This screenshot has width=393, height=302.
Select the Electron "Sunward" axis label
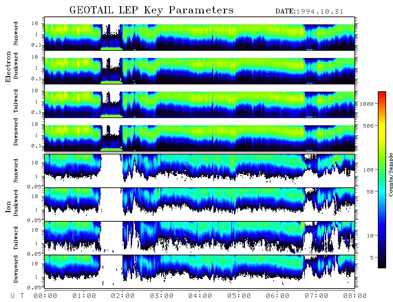16,34
